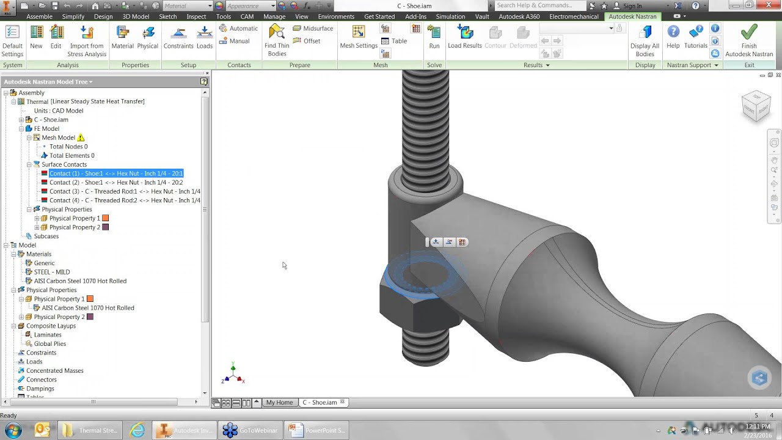The height and width of the screenshot is (440, 782).
Task: Click Load Results icon
Action: pyautogui.click(x=464, y=38)
